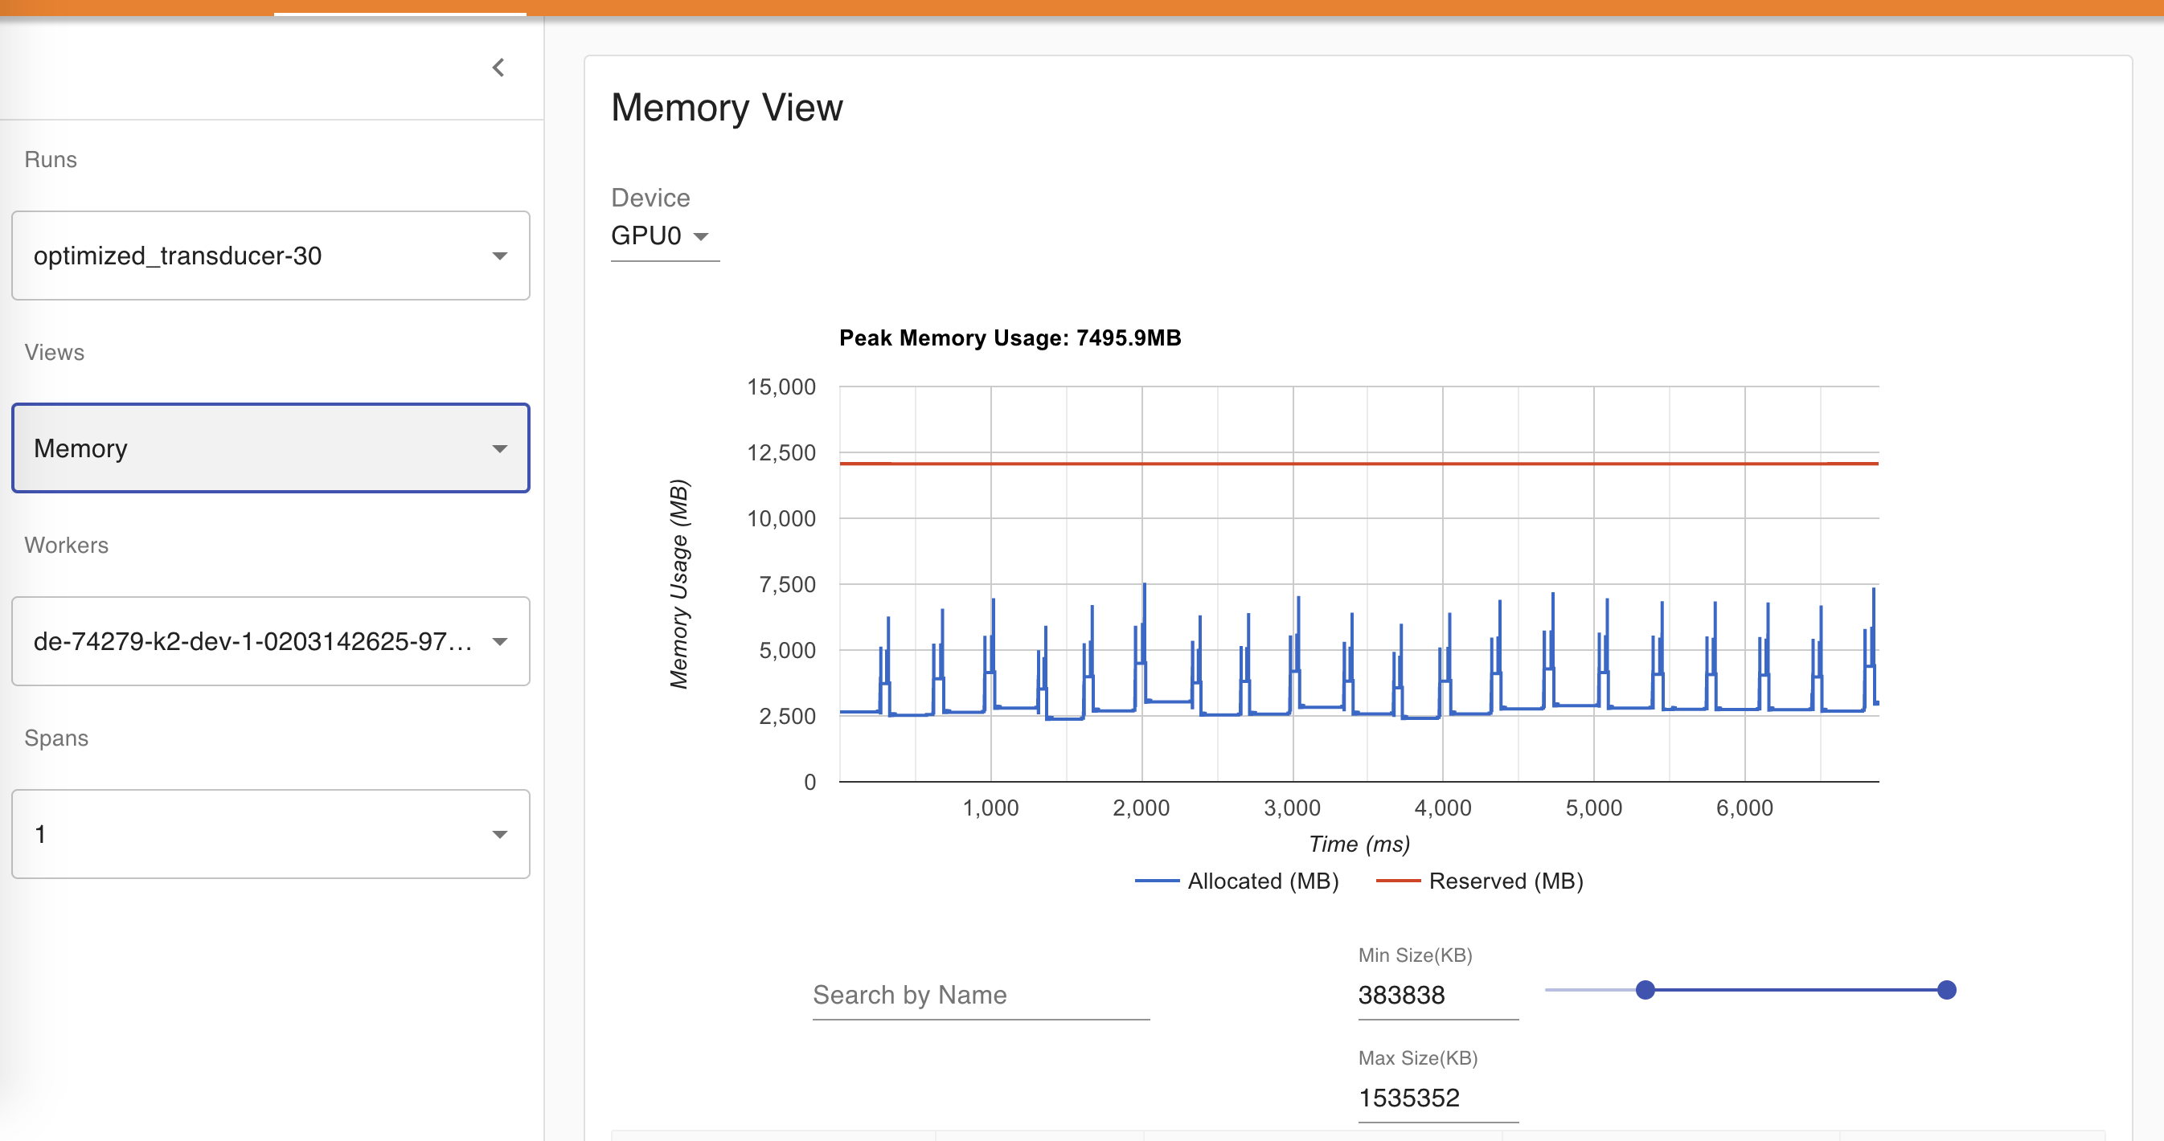The image size is (2164, 1141).
Task: Collapse the left sidebar with the chevron
Action: click(x=498, y=67)
